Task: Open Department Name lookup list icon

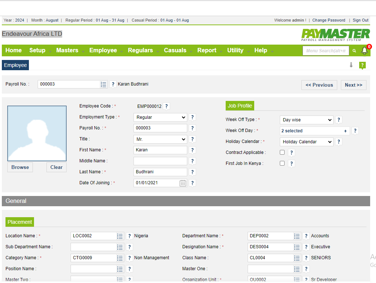Action: [297, 236]
